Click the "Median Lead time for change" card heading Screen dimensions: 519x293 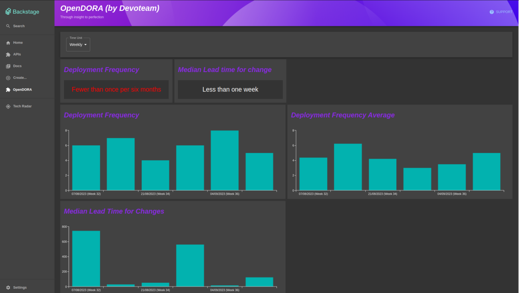[225, 70]
